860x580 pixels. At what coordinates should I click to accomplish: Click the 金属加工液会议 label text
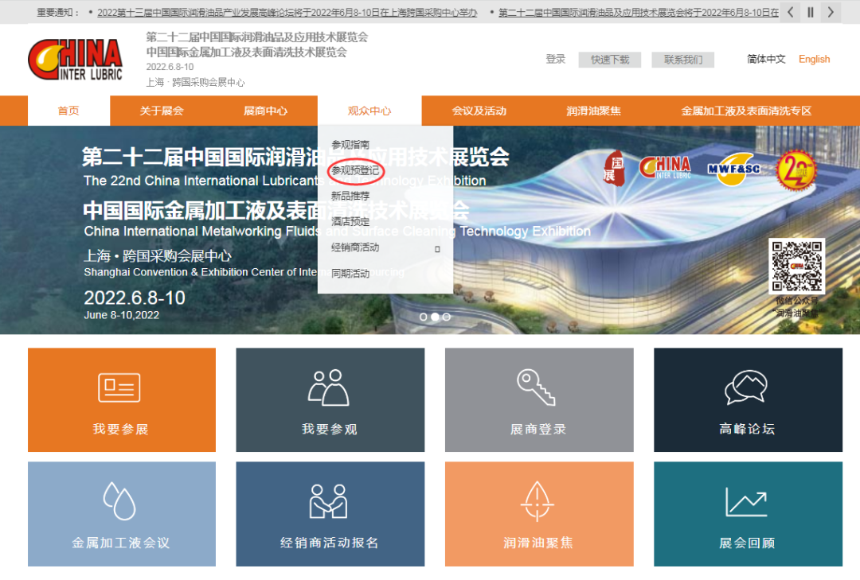pos(121,543)
